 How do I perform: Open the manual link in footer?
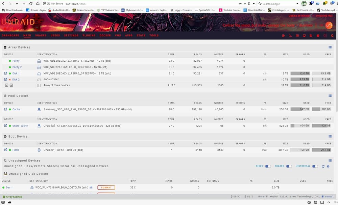[x=329, y=196]
